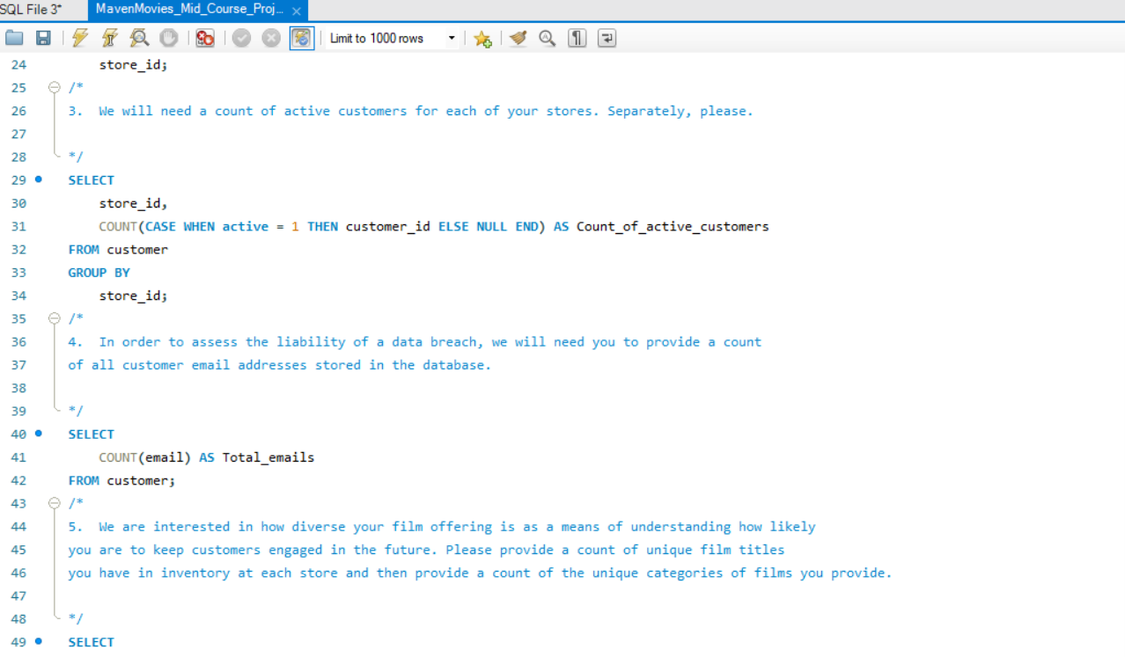Place cursor on Count_of_active_customers alias

(673, 226)
